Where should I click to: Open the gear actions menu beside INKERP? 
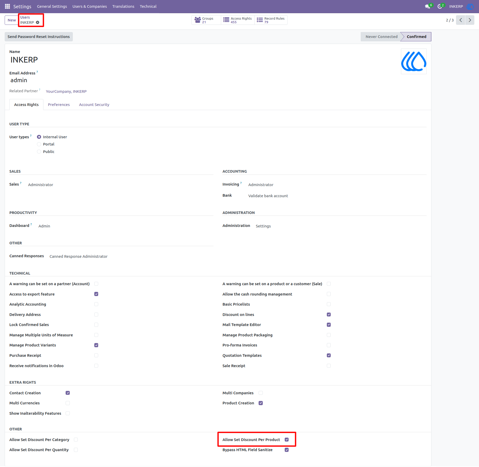38,22
